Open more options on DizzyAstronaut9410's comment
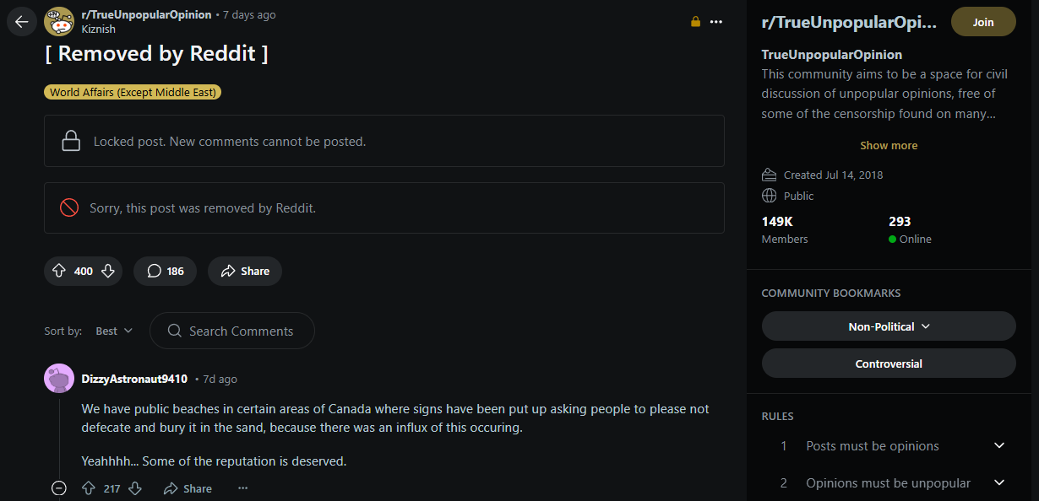The image size is (1039, 501). pyautogui.click(x=243, y=488)
